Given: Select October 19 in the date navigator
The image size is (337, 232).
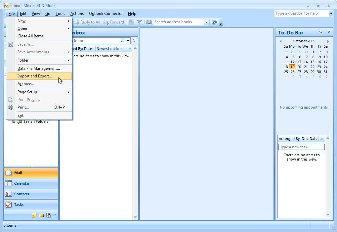Looking at the screenshot, I should tap(292, 67).
